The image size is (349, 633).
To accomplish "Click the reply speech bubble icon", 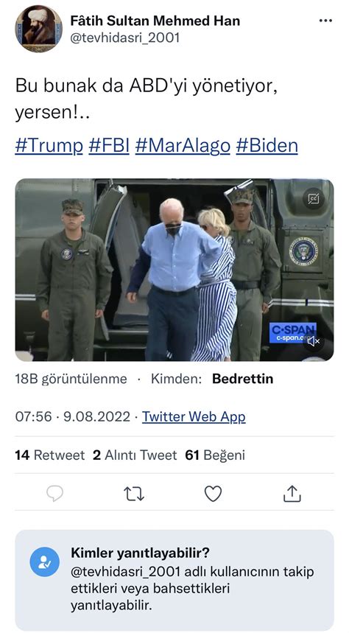I will (x=54, y=493).
